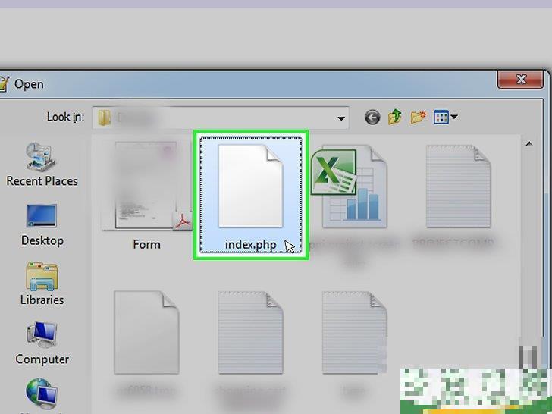Select Computer in the sidebar
Image resolution: width=552 pixels, height=414 pixels.
click(x=42, y=343)
